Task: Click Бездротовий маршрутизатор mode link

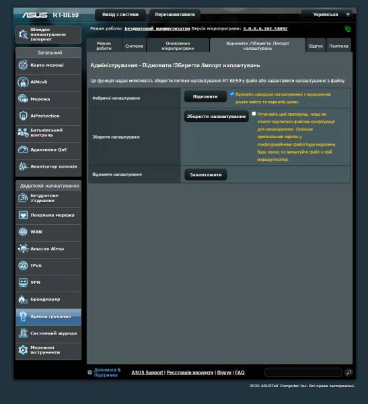Action: pyautogui.click(x=157, y=28)
